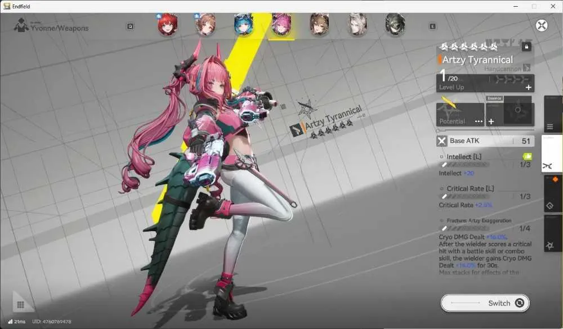Click the Cryo DMG Dealt description text

(x=485, y=251)
